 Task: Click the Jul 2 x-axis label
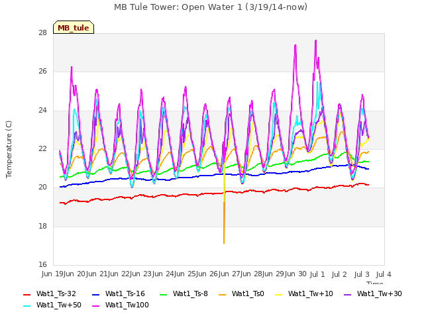click(339, 275)
